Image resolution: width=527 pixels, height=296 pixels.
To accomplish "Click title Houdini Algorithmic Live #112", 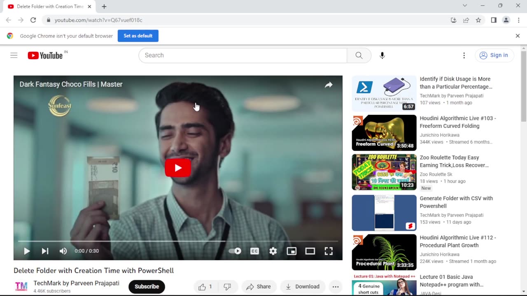I will coord(457,241).
